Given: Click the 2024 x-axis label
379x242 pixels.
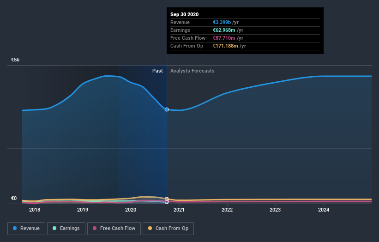Looking at the screenshot, I should (x=324, y=210).
